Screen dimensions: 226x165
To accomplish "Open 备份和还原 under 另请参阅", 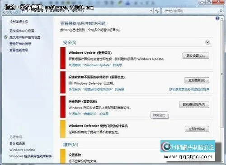I will [17, 143].
